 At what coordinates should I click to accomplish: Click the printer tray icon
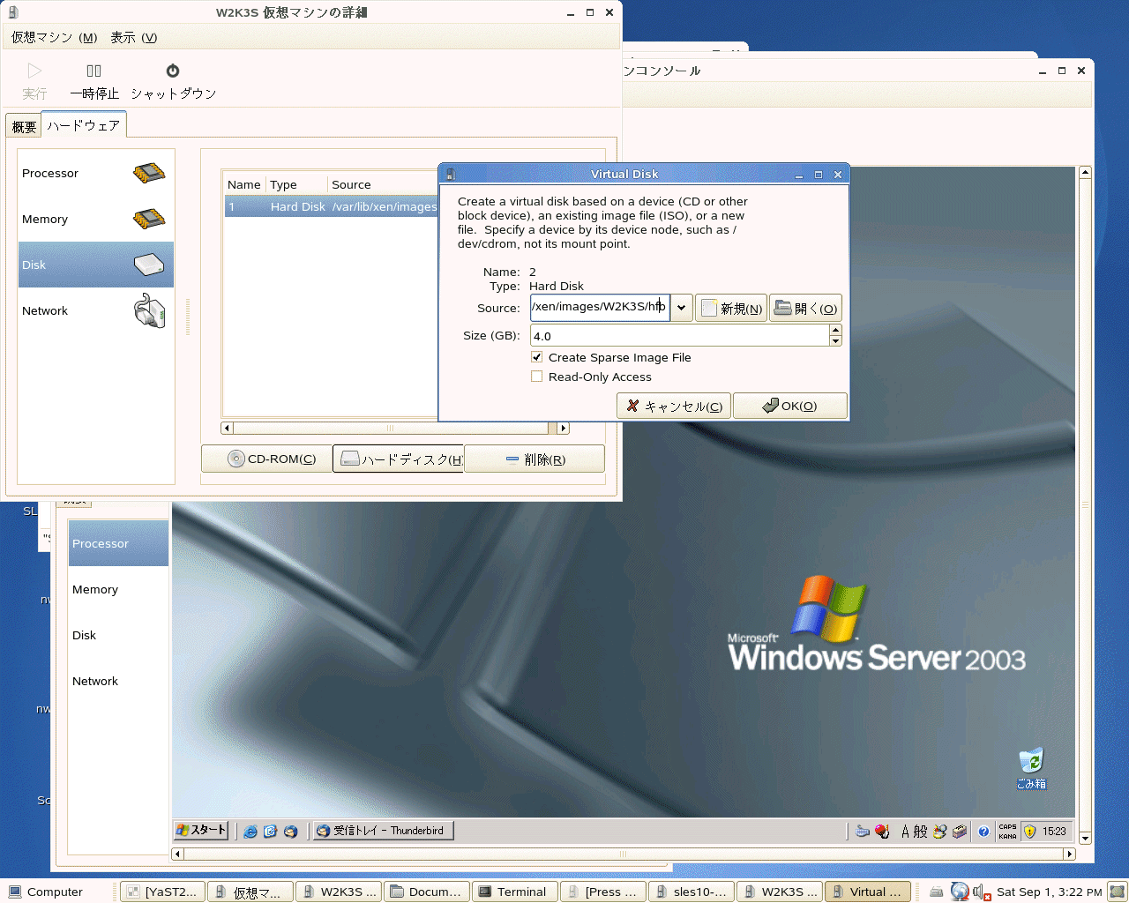click(x=937, y=892)
